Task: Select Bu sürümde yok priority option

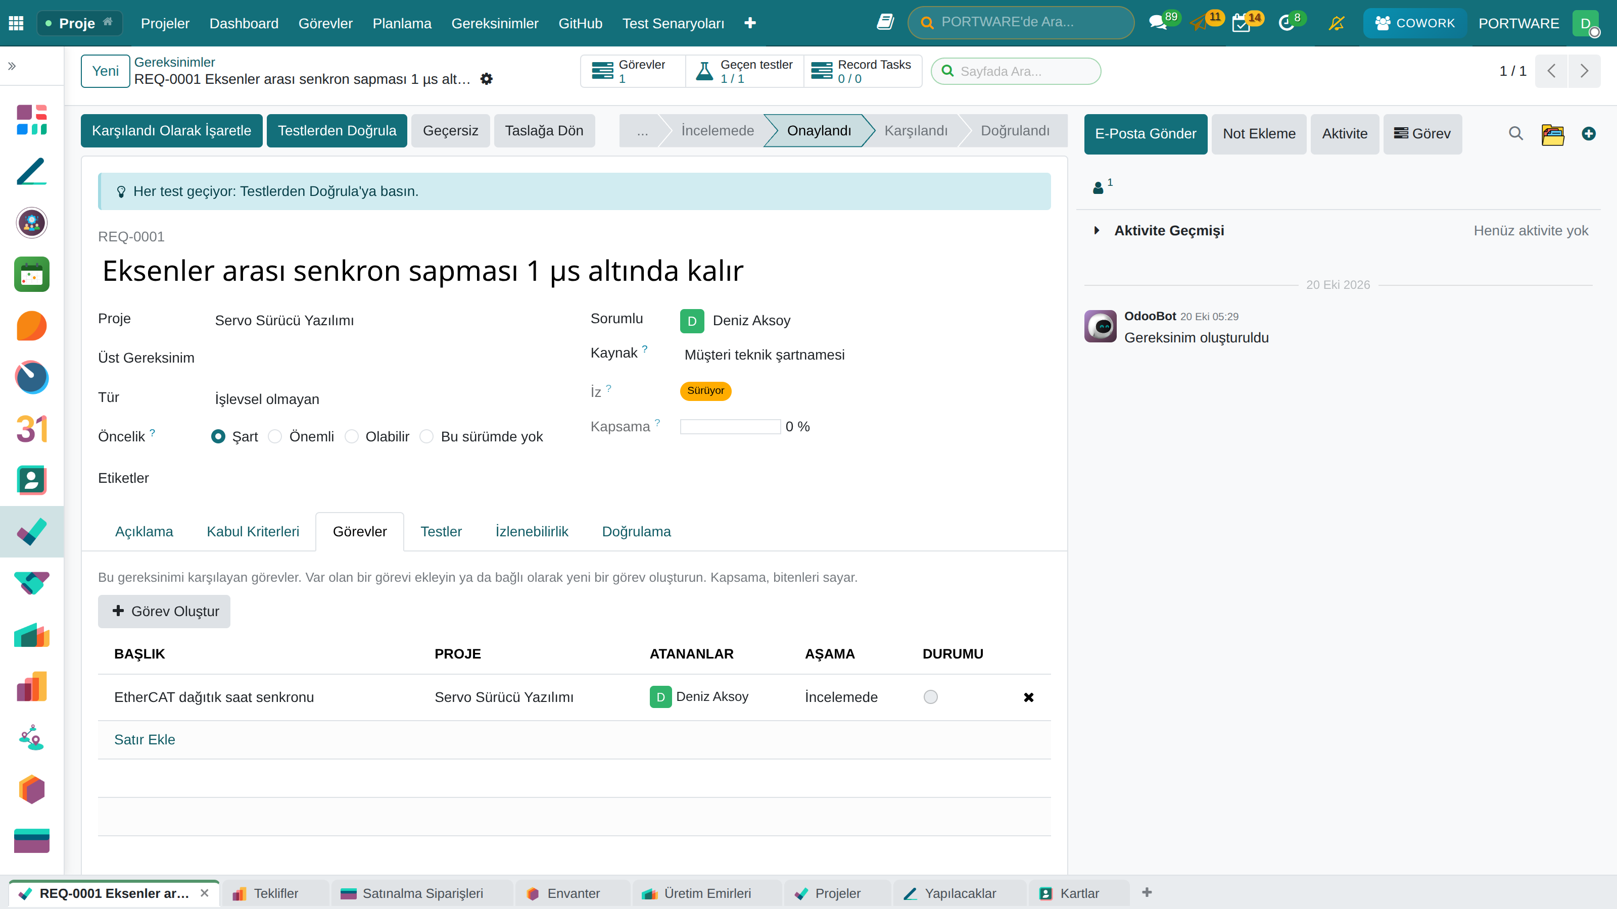Action: coord(427,437)
